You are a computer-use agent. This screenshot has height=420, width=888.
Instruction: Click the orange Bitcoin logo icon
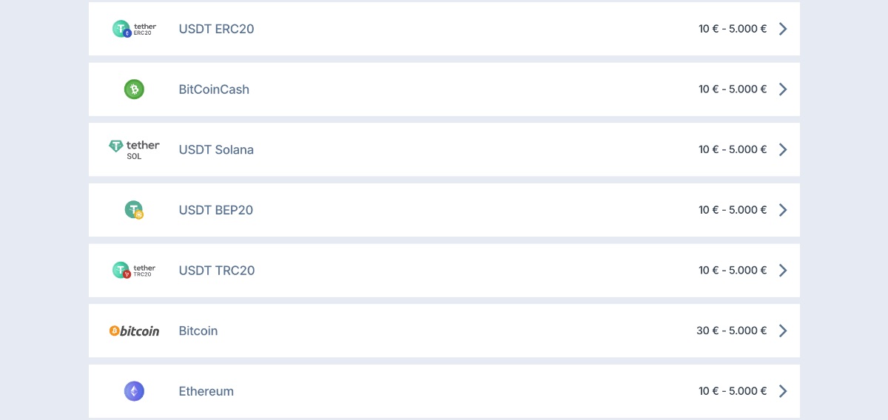click(134, 331)
